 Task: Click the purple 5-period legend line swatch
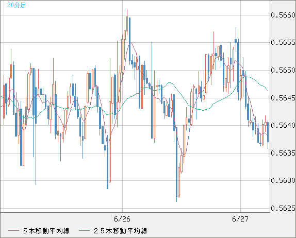pos(13,231)
